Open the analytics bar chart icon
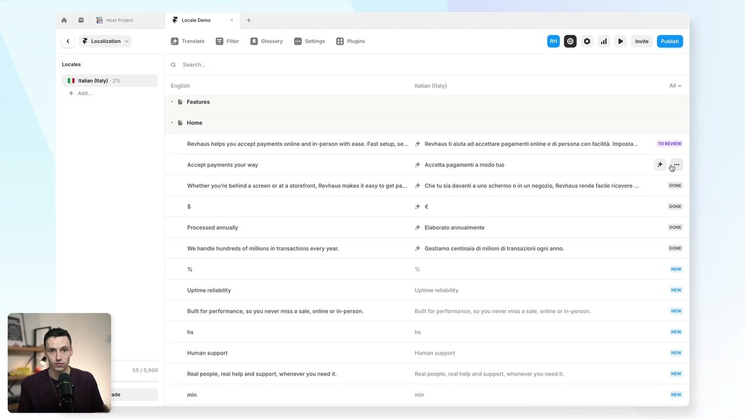This screenshot has height=419, width=745. pyautogui.click(x=604, y=41)
